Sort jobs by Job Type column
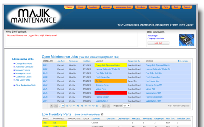Image resolution: width=204 pixels, height=127 pixels. (61, 61)
